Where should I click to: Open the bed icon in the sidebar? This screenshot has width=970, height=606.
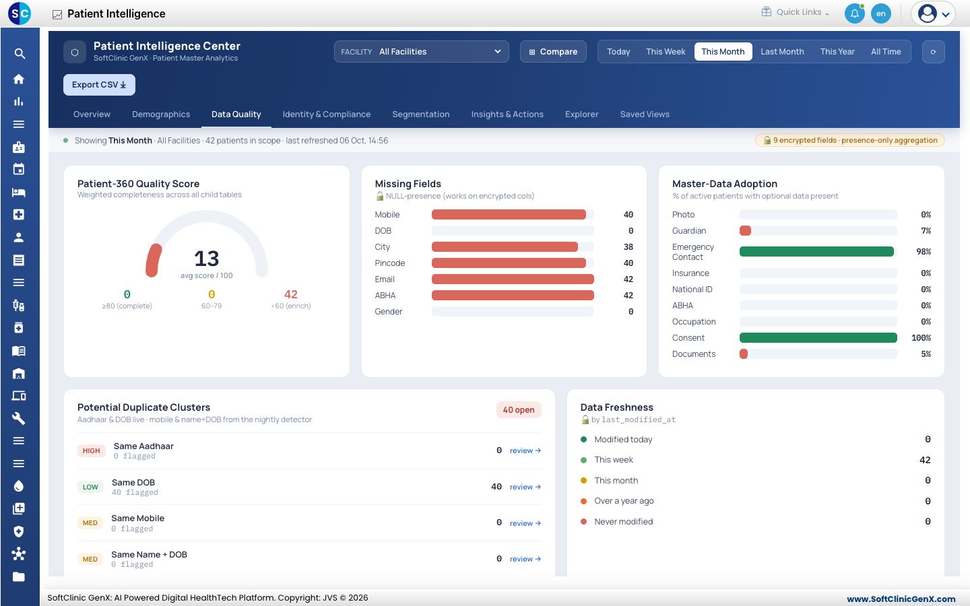tap(19, 192)
